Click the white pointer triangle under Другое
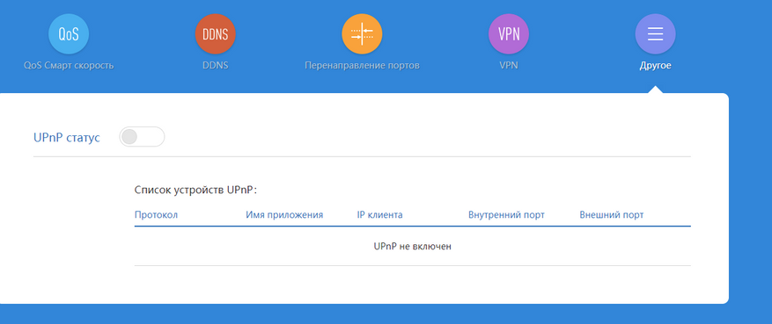 (655, 90)
